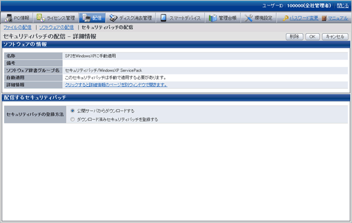Click the SP2をWindowsXPに手動適用 name value
Screen dimensions: 352x223
tap(90, 56)
